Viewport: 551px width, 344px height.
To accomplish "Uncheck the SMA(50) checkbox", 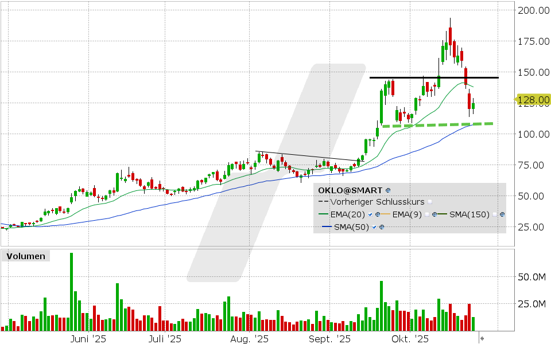I will tap(374, 227).
